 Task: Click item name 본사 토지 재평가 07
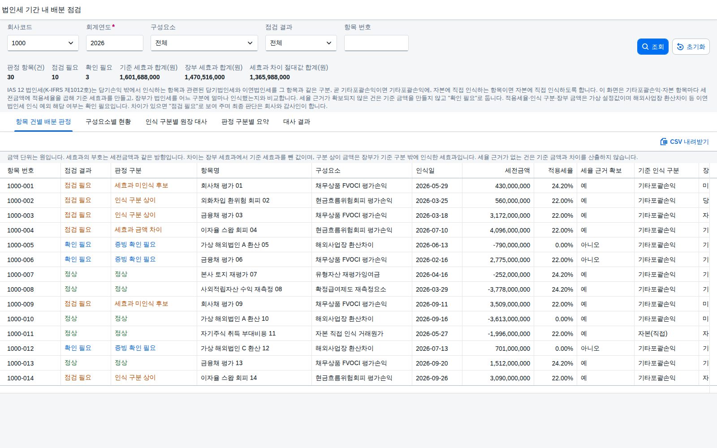point(229,275)
